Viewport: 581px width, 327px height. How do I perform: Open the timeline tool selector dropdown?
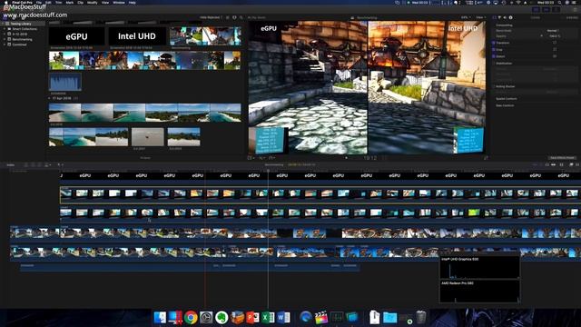click(60, 164)
